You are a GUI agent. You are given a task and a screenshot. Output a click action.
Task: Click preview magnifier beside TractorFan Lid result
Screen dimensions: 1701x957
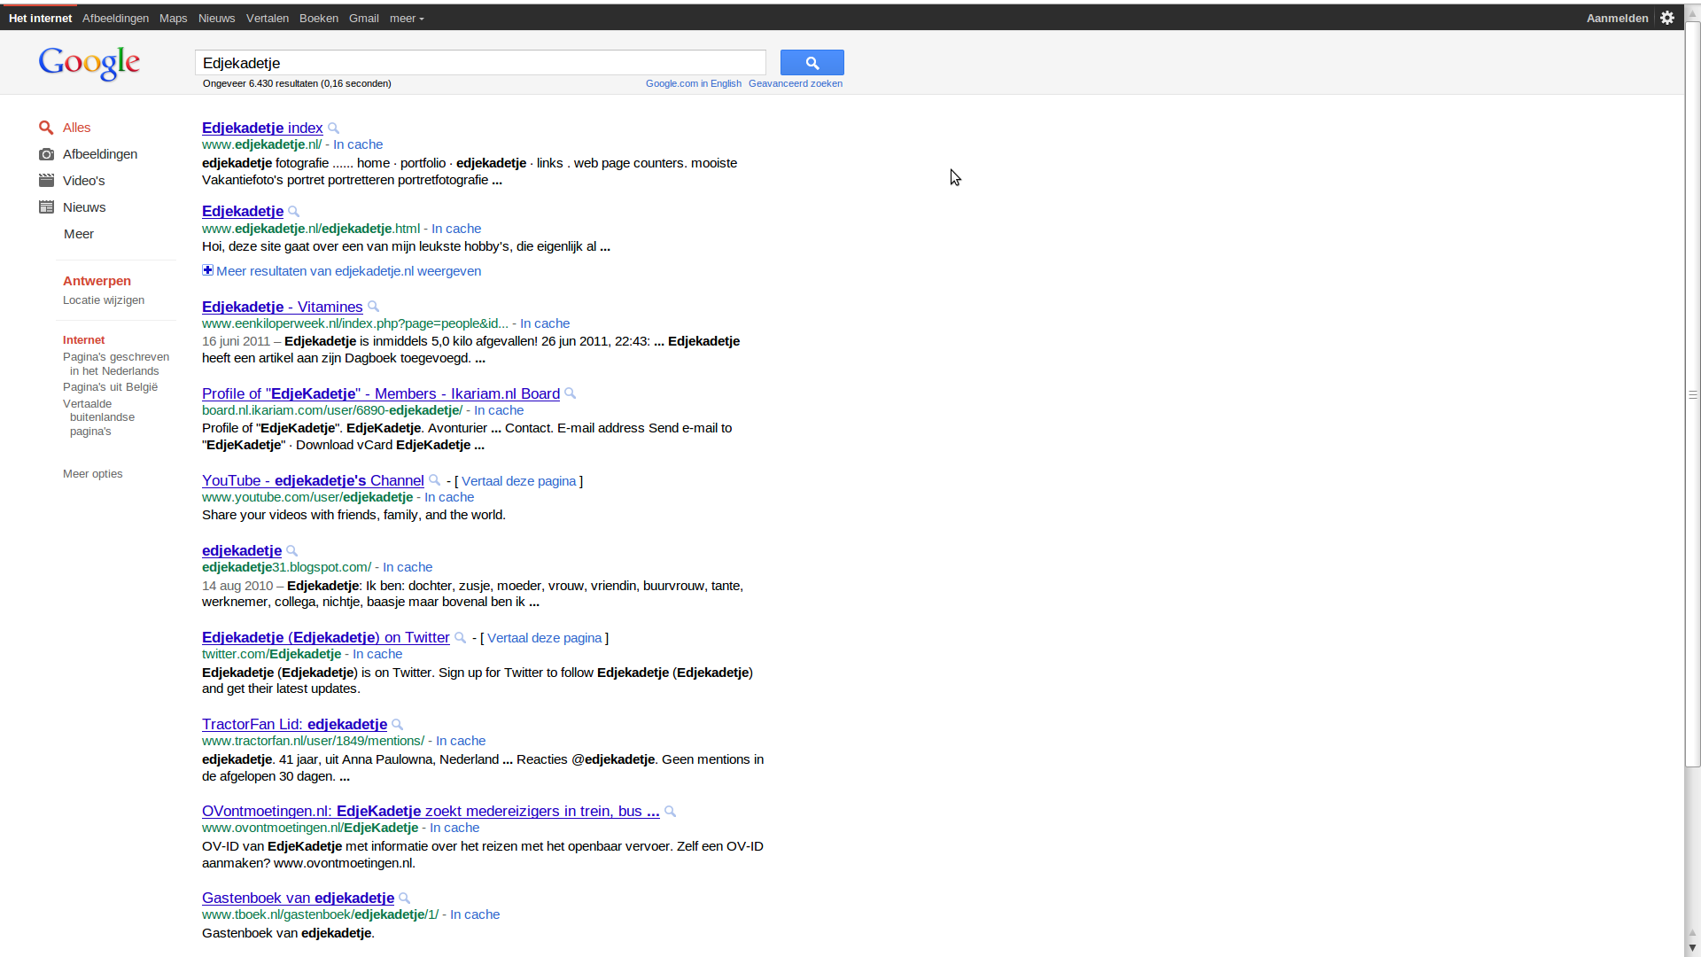398,725
